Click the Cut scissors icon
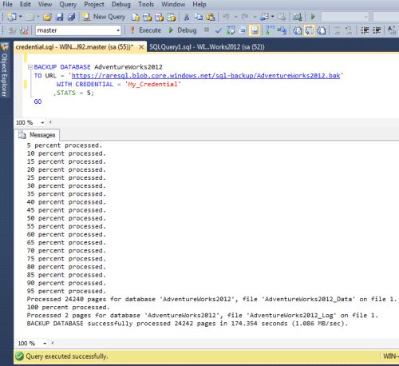 pyautogui.click(x=187, y=17)
